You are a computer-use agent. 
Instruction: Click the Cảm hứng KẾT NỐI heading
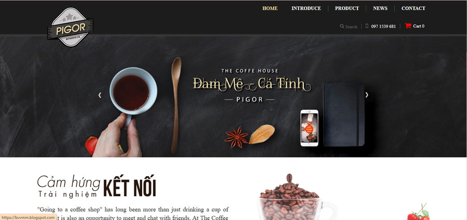pyautogui.click(x=97, y=187)
